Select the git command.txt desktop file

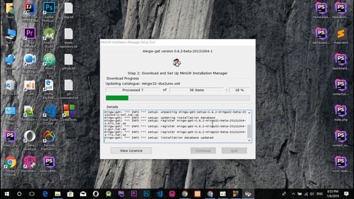click(69, 90)
